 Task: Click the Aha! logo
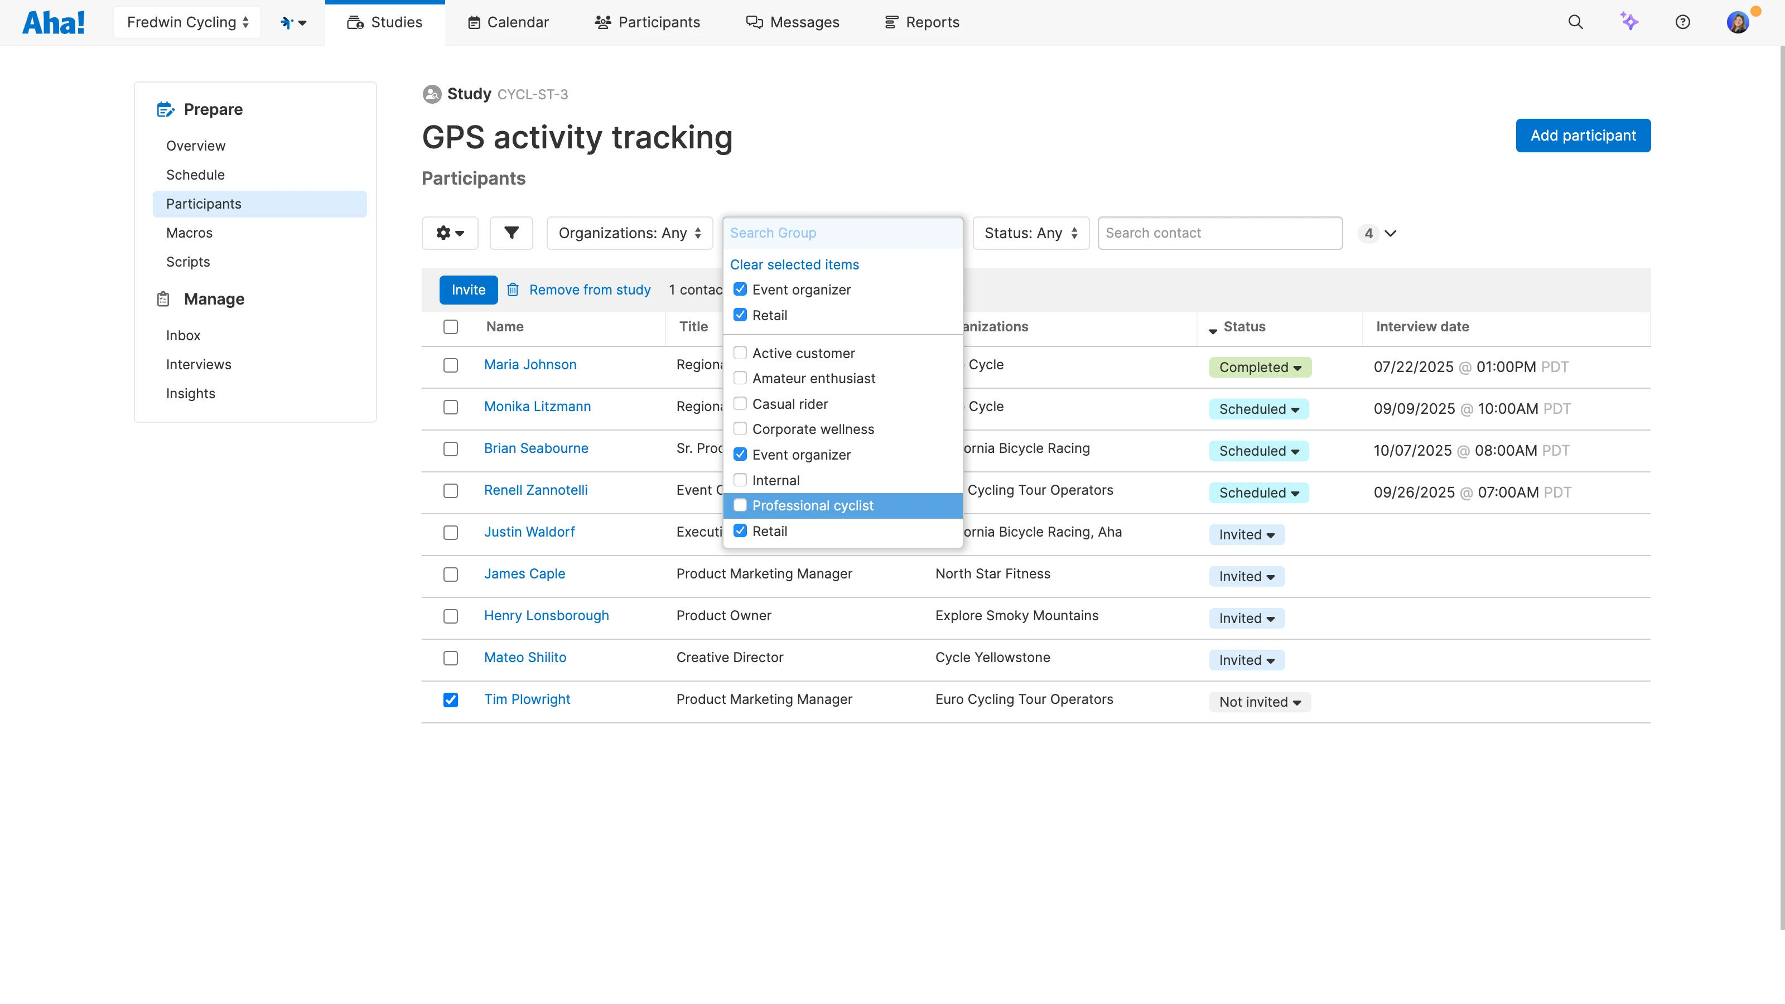pos(54,22)
